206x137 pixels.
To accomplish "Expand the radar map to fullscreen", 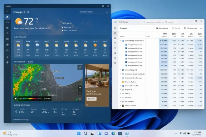I will [x=80, y=67].
